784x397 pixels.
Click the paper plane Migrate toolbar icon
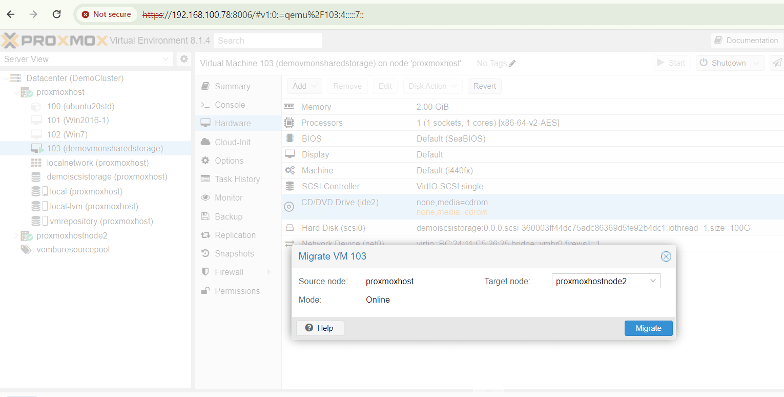pos(777,63)
